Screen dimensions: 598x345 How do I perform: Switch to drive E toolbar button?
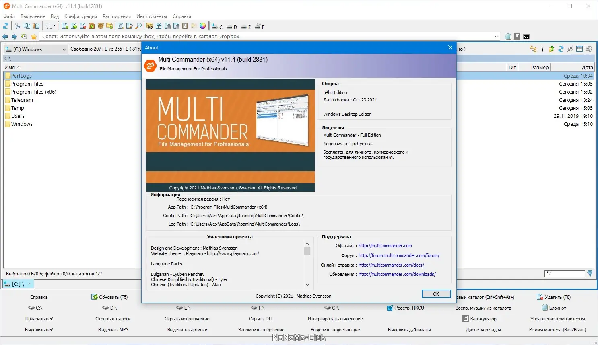coord(246,26)
